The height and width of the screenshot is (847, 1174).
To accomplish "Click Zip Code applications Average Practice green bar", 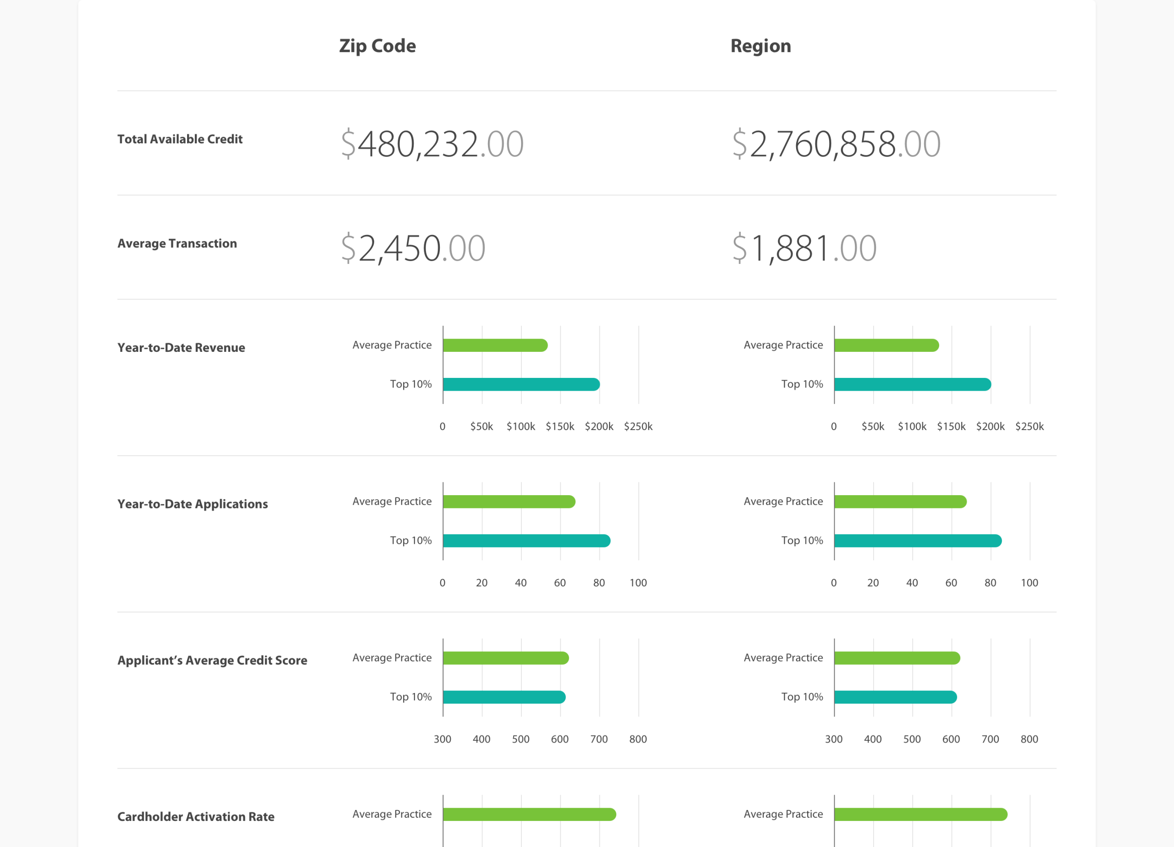I will [x=509, y=502].
